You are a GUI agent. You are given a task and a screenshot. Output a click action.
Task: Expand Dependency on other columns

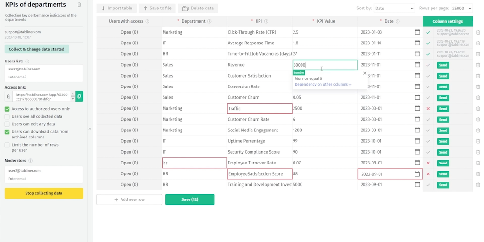tap(323, 85)
